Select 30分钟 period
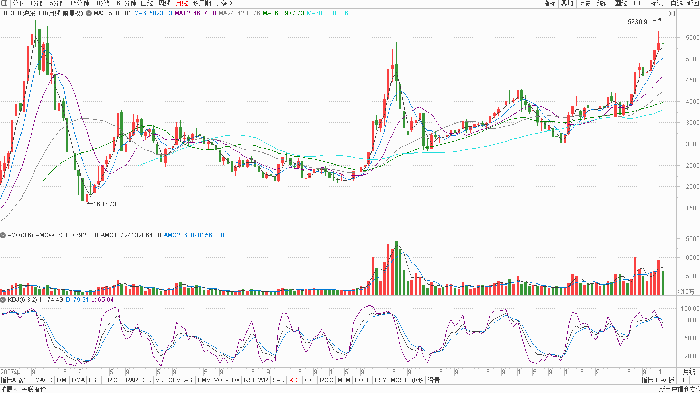The height and width of the screenshot is (393, 700). point(102,3)
